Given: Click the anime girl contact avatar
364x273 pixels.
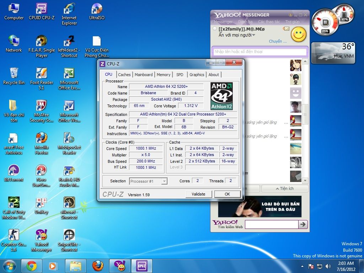Looking at the screenshot, I should point(295,65).
